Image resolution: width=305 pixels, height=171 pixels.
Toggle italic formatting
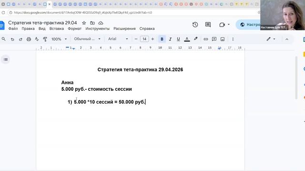coord(170,39)
